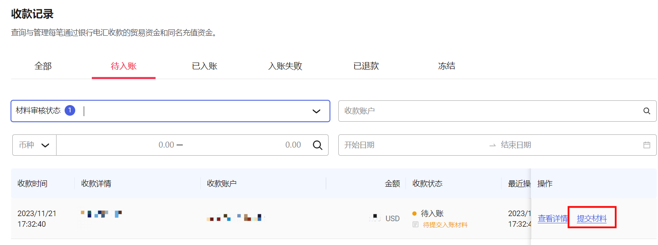Open the calendar icon next to 结束日期
658x245 pixels.
(647, 145)
